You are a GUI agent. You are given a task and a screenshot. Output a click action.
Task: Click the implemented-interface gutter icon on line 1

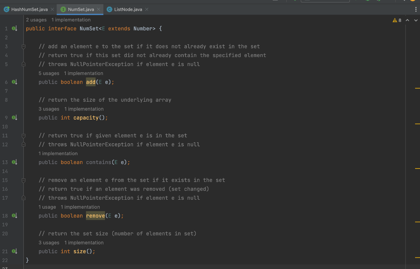[14, 28]
